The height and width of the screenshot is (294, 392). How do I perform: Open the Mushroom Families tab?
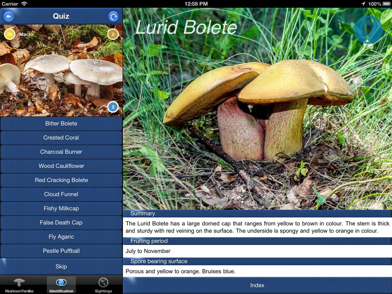click(x=19, y=285)
